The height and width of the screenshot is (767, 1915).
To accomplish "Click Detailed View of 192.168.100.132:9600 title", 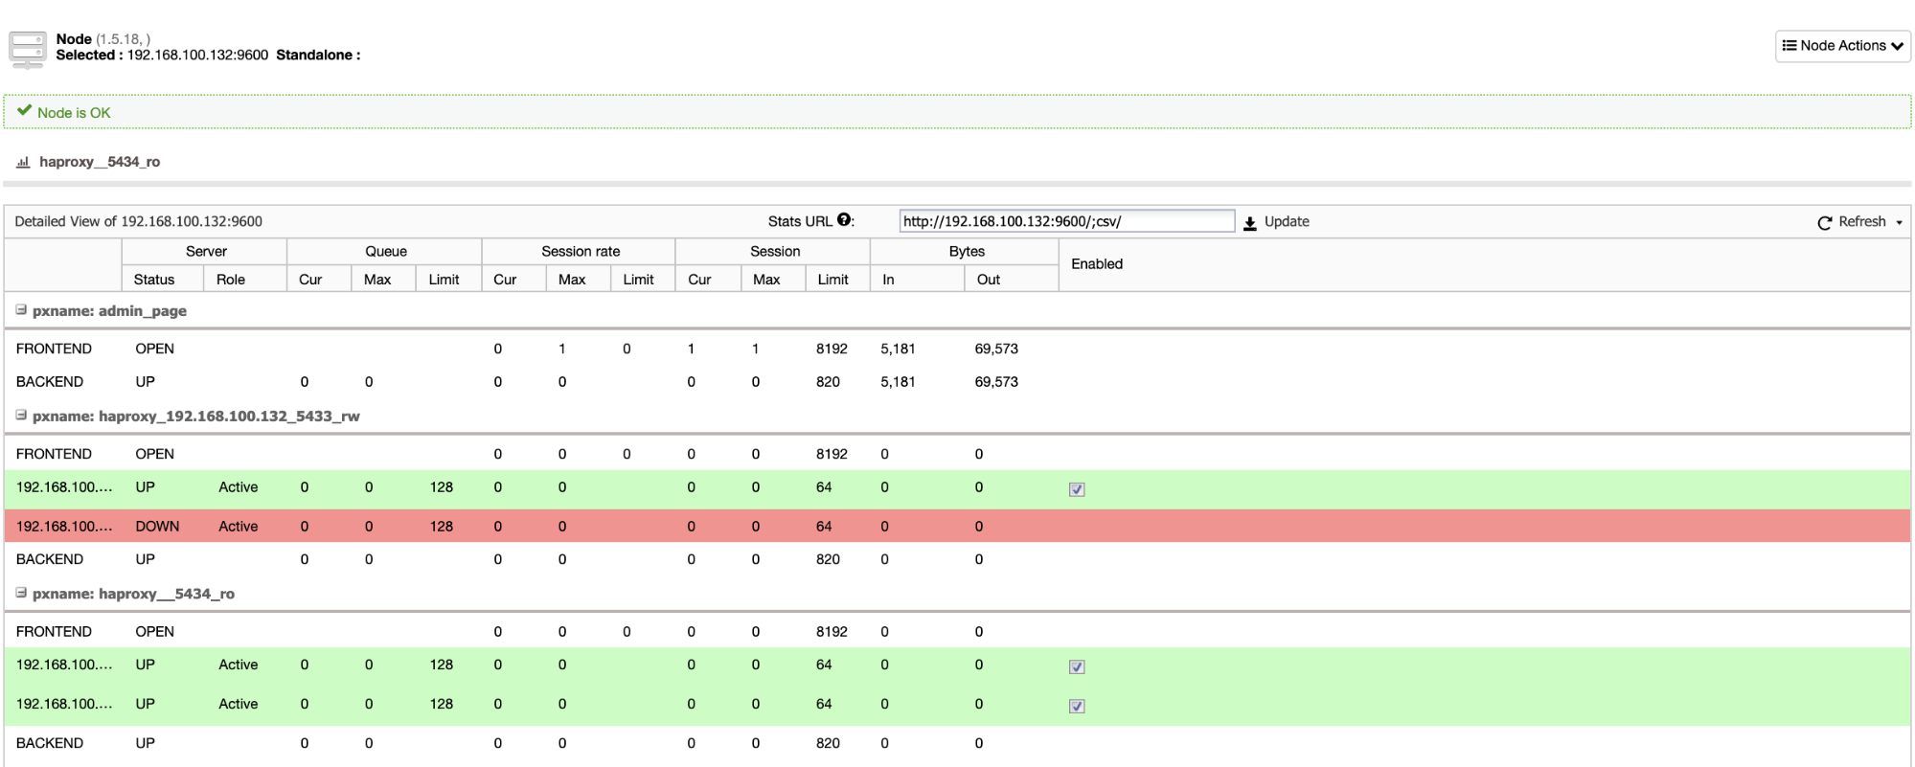I will pos(139,221).
